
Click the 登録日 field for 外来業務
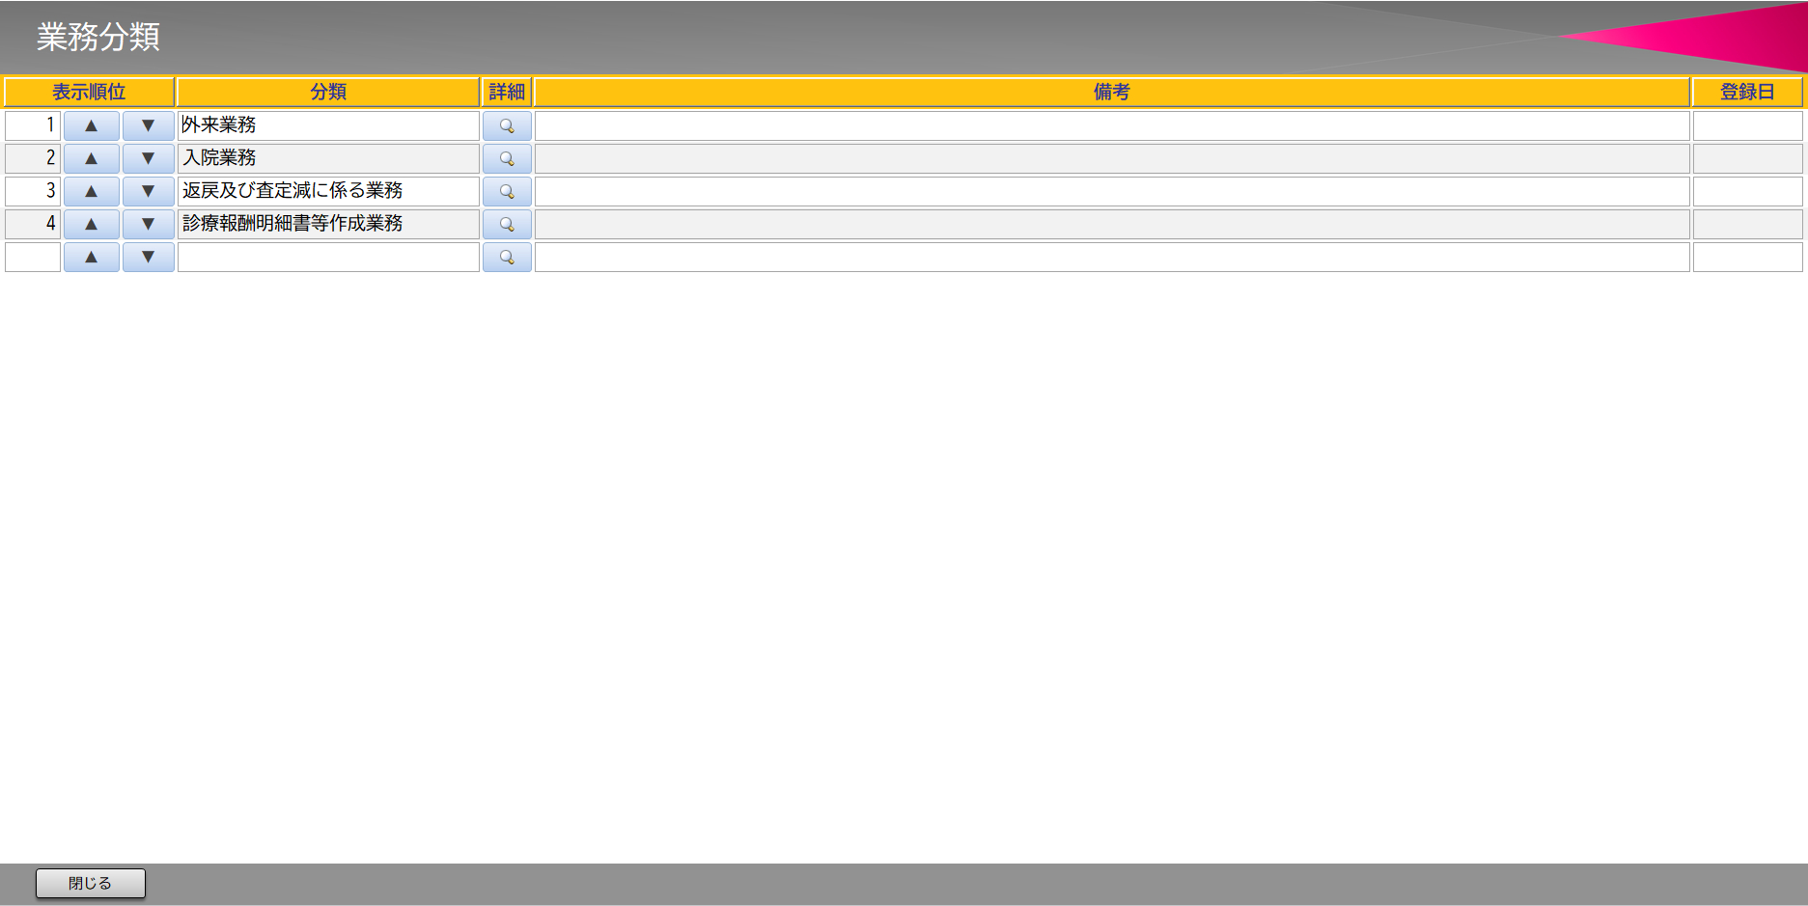click(1747, 125)
